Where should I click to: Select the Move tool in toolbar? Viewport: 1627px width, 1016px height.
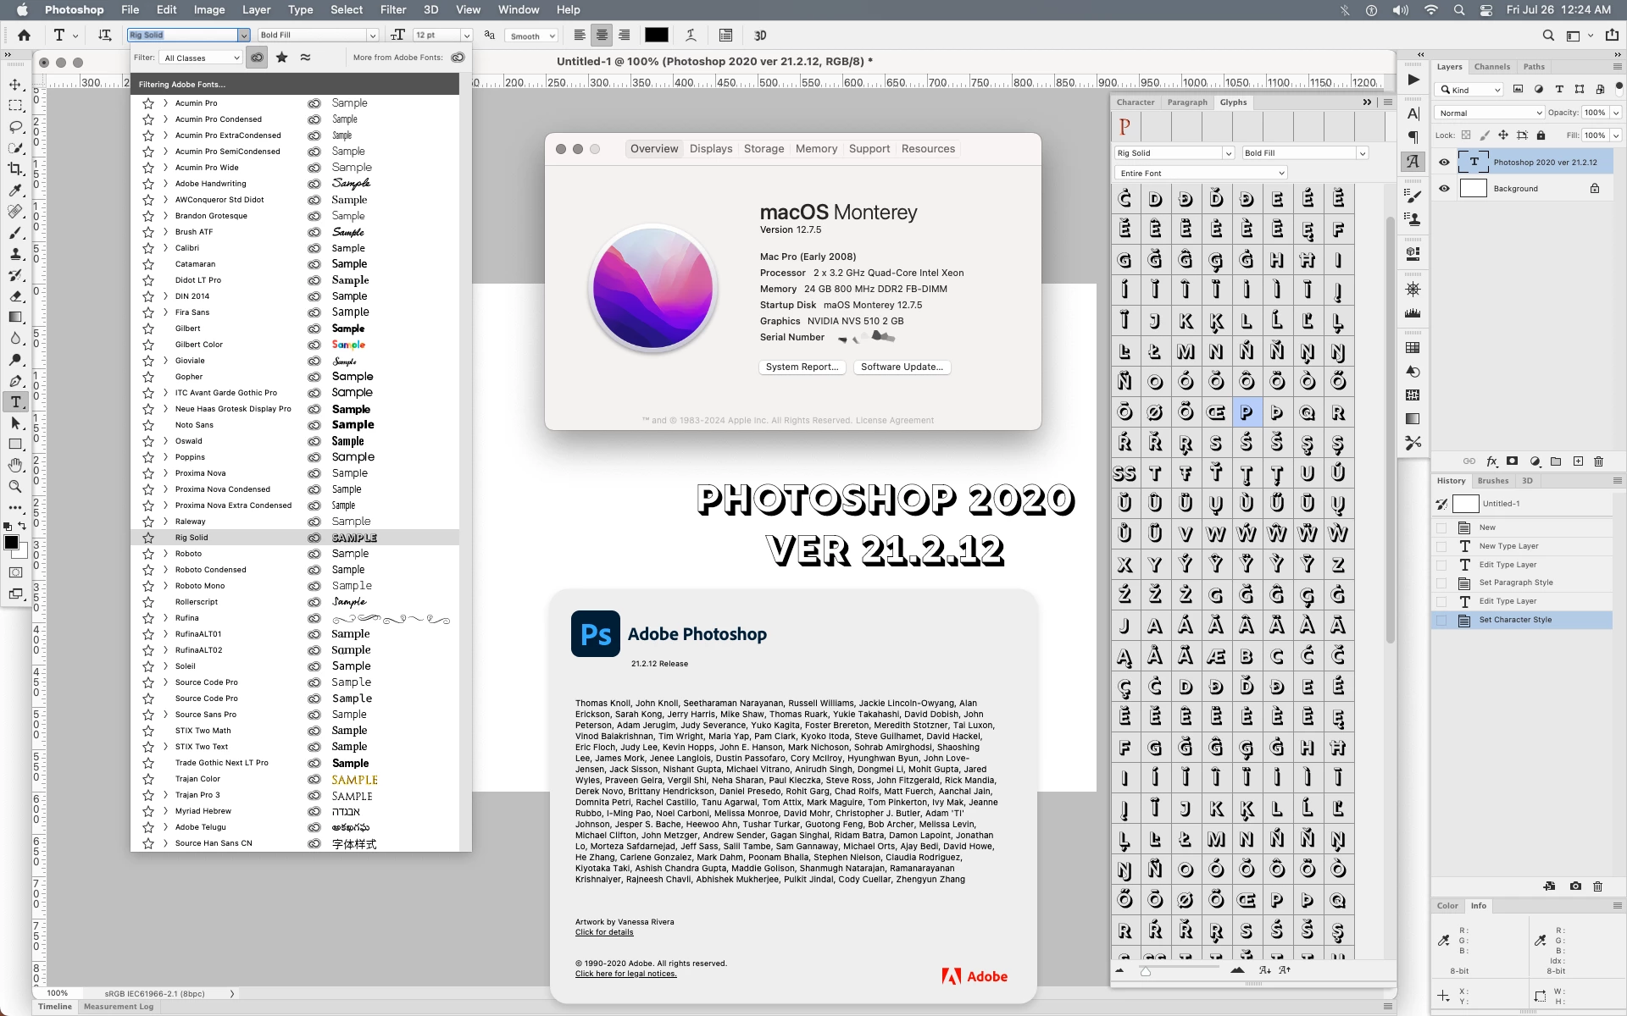(x=15, y=85)
